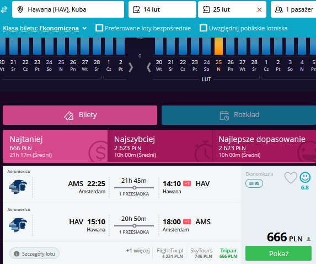Clear the return date with the red X
This screenshot has height=264, width=316.
tap(259, 10)
